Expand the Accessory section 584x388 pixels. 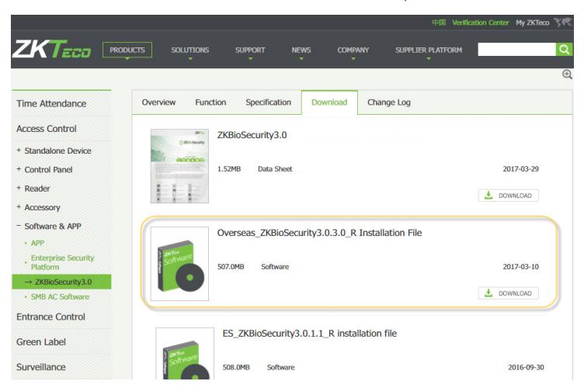click(42, 207)
